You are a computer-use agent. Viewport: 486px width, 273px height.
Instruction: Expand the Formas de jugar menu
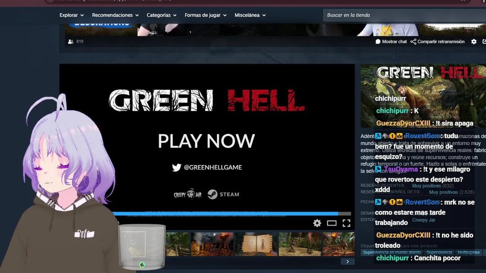(x=205, y=15)
